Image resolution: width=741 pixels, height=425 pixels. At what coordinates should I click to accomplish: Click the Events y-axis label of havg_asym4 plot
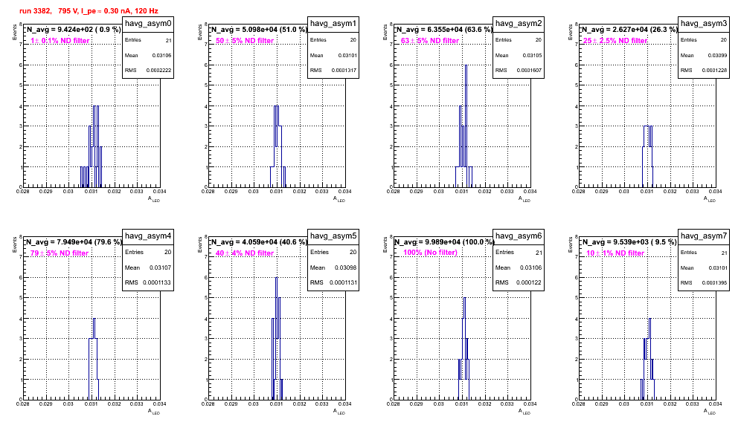pos(14,245)
